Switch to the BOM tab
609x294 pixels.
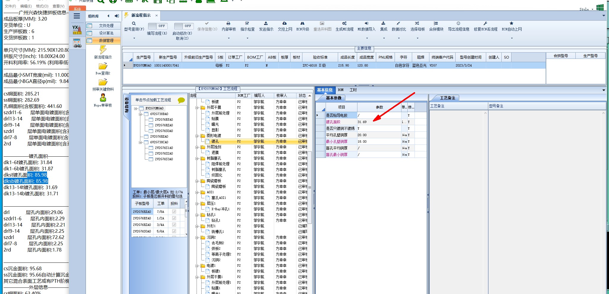(341, 90)
